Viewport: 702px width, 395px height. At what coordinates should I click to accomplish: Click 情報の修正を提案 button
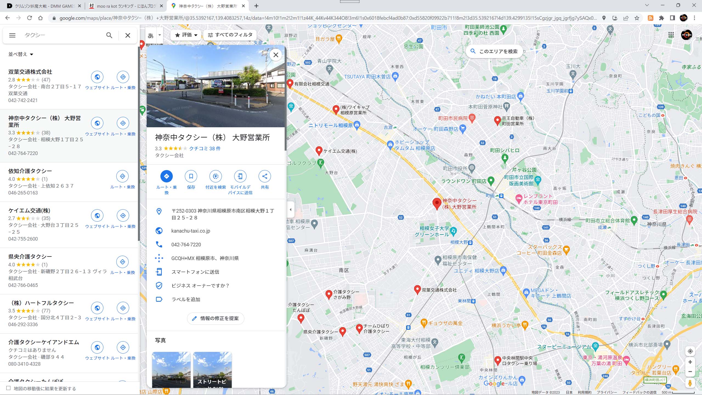click(x=216, y=318)
